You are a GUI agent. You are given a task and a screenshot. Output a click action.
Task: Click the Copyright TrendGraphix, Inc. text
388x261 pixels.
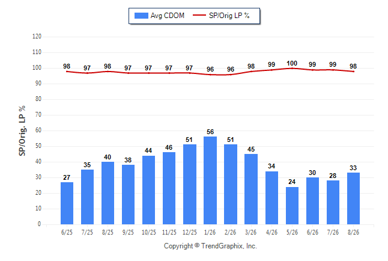[210, 246]
